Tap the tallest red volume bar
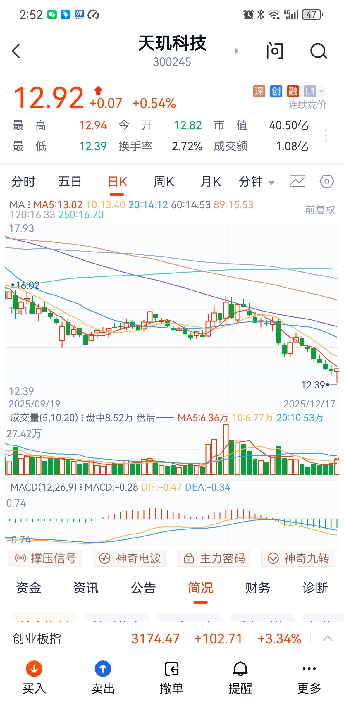 pyautogui.click(x=226, y=449)
